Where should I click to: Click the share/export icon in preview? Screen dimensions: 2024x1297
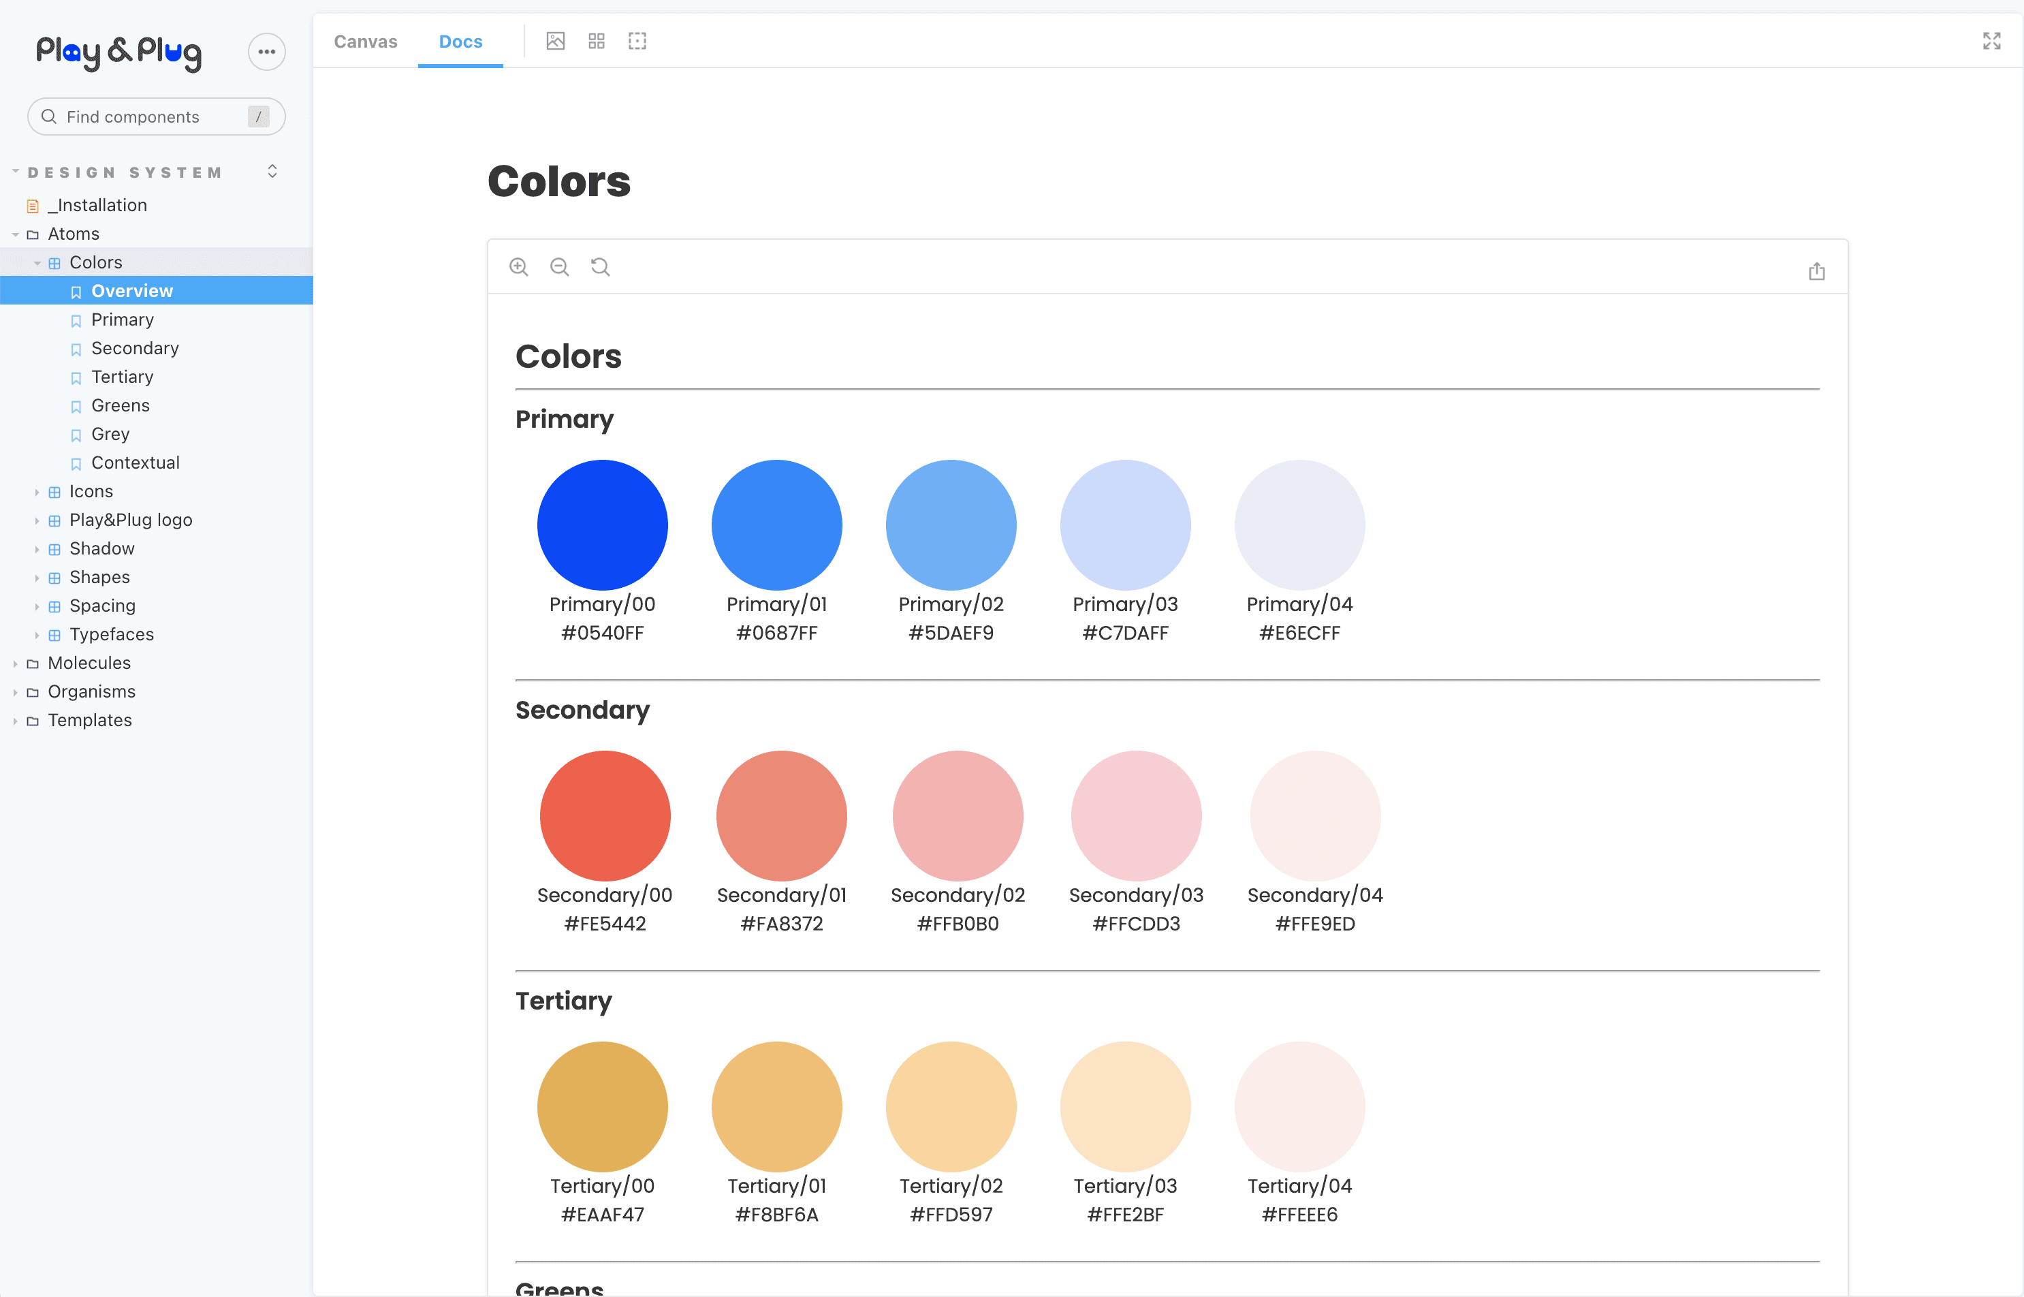(1816, 271)
